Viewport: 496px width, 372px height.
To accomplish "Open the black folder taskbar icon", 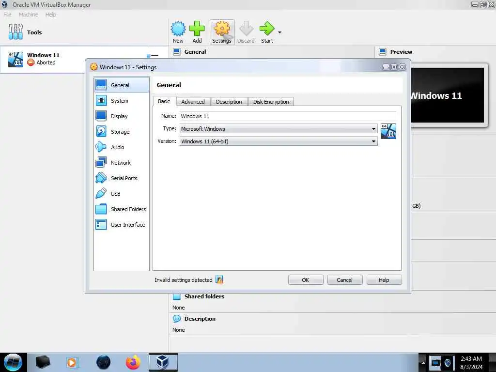I will point(43,362).
